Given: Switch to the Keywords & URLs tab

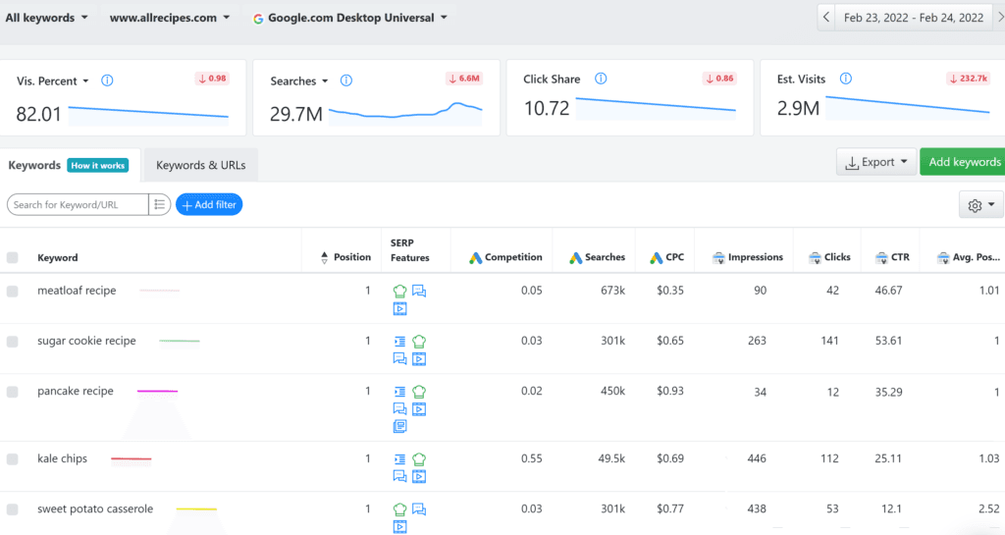Looking at the screenshot, I should pos(200,165).
